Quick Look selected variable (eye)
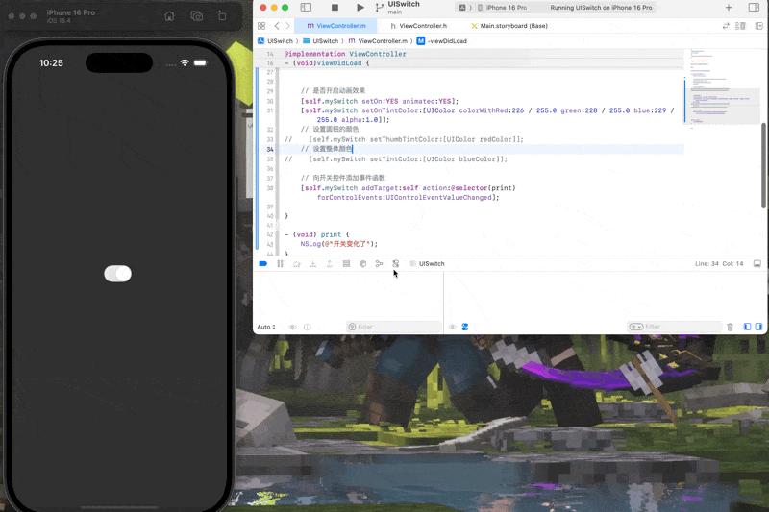 pos(292,327)
